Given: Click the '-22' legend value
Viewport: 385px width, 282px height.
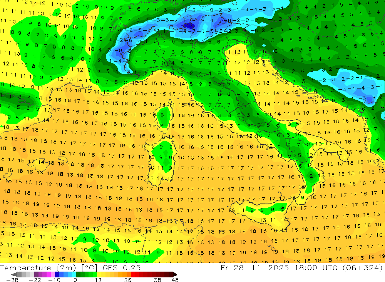Looking at the screenshot, I should [35, 280].
